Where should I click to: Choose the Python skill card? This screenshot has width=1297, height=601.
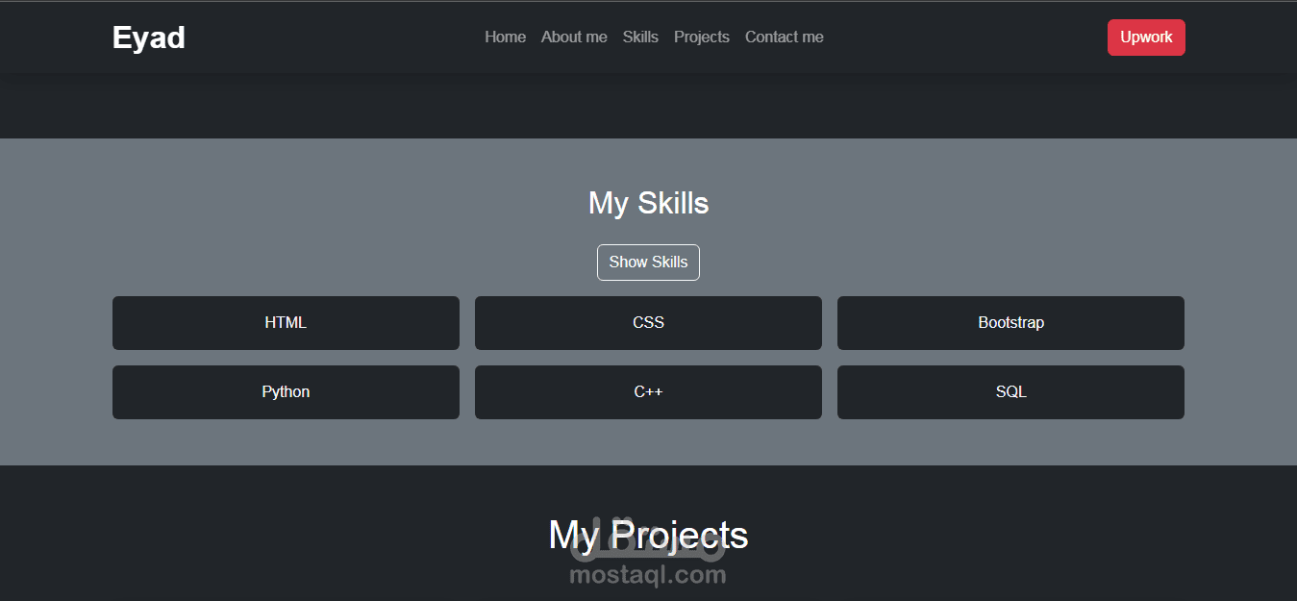[x=286, y=392]
